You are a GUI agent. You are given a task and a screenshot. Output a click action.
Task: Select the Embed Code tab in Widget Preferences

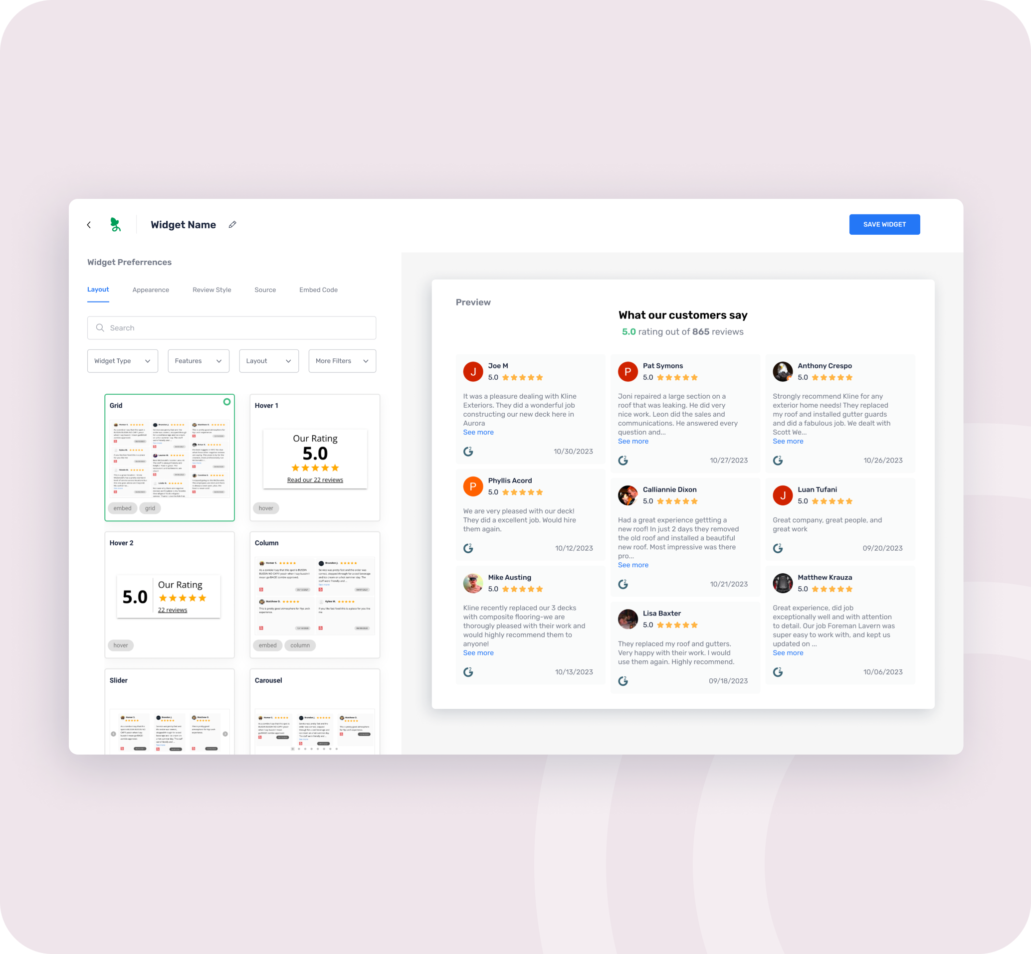318,289
